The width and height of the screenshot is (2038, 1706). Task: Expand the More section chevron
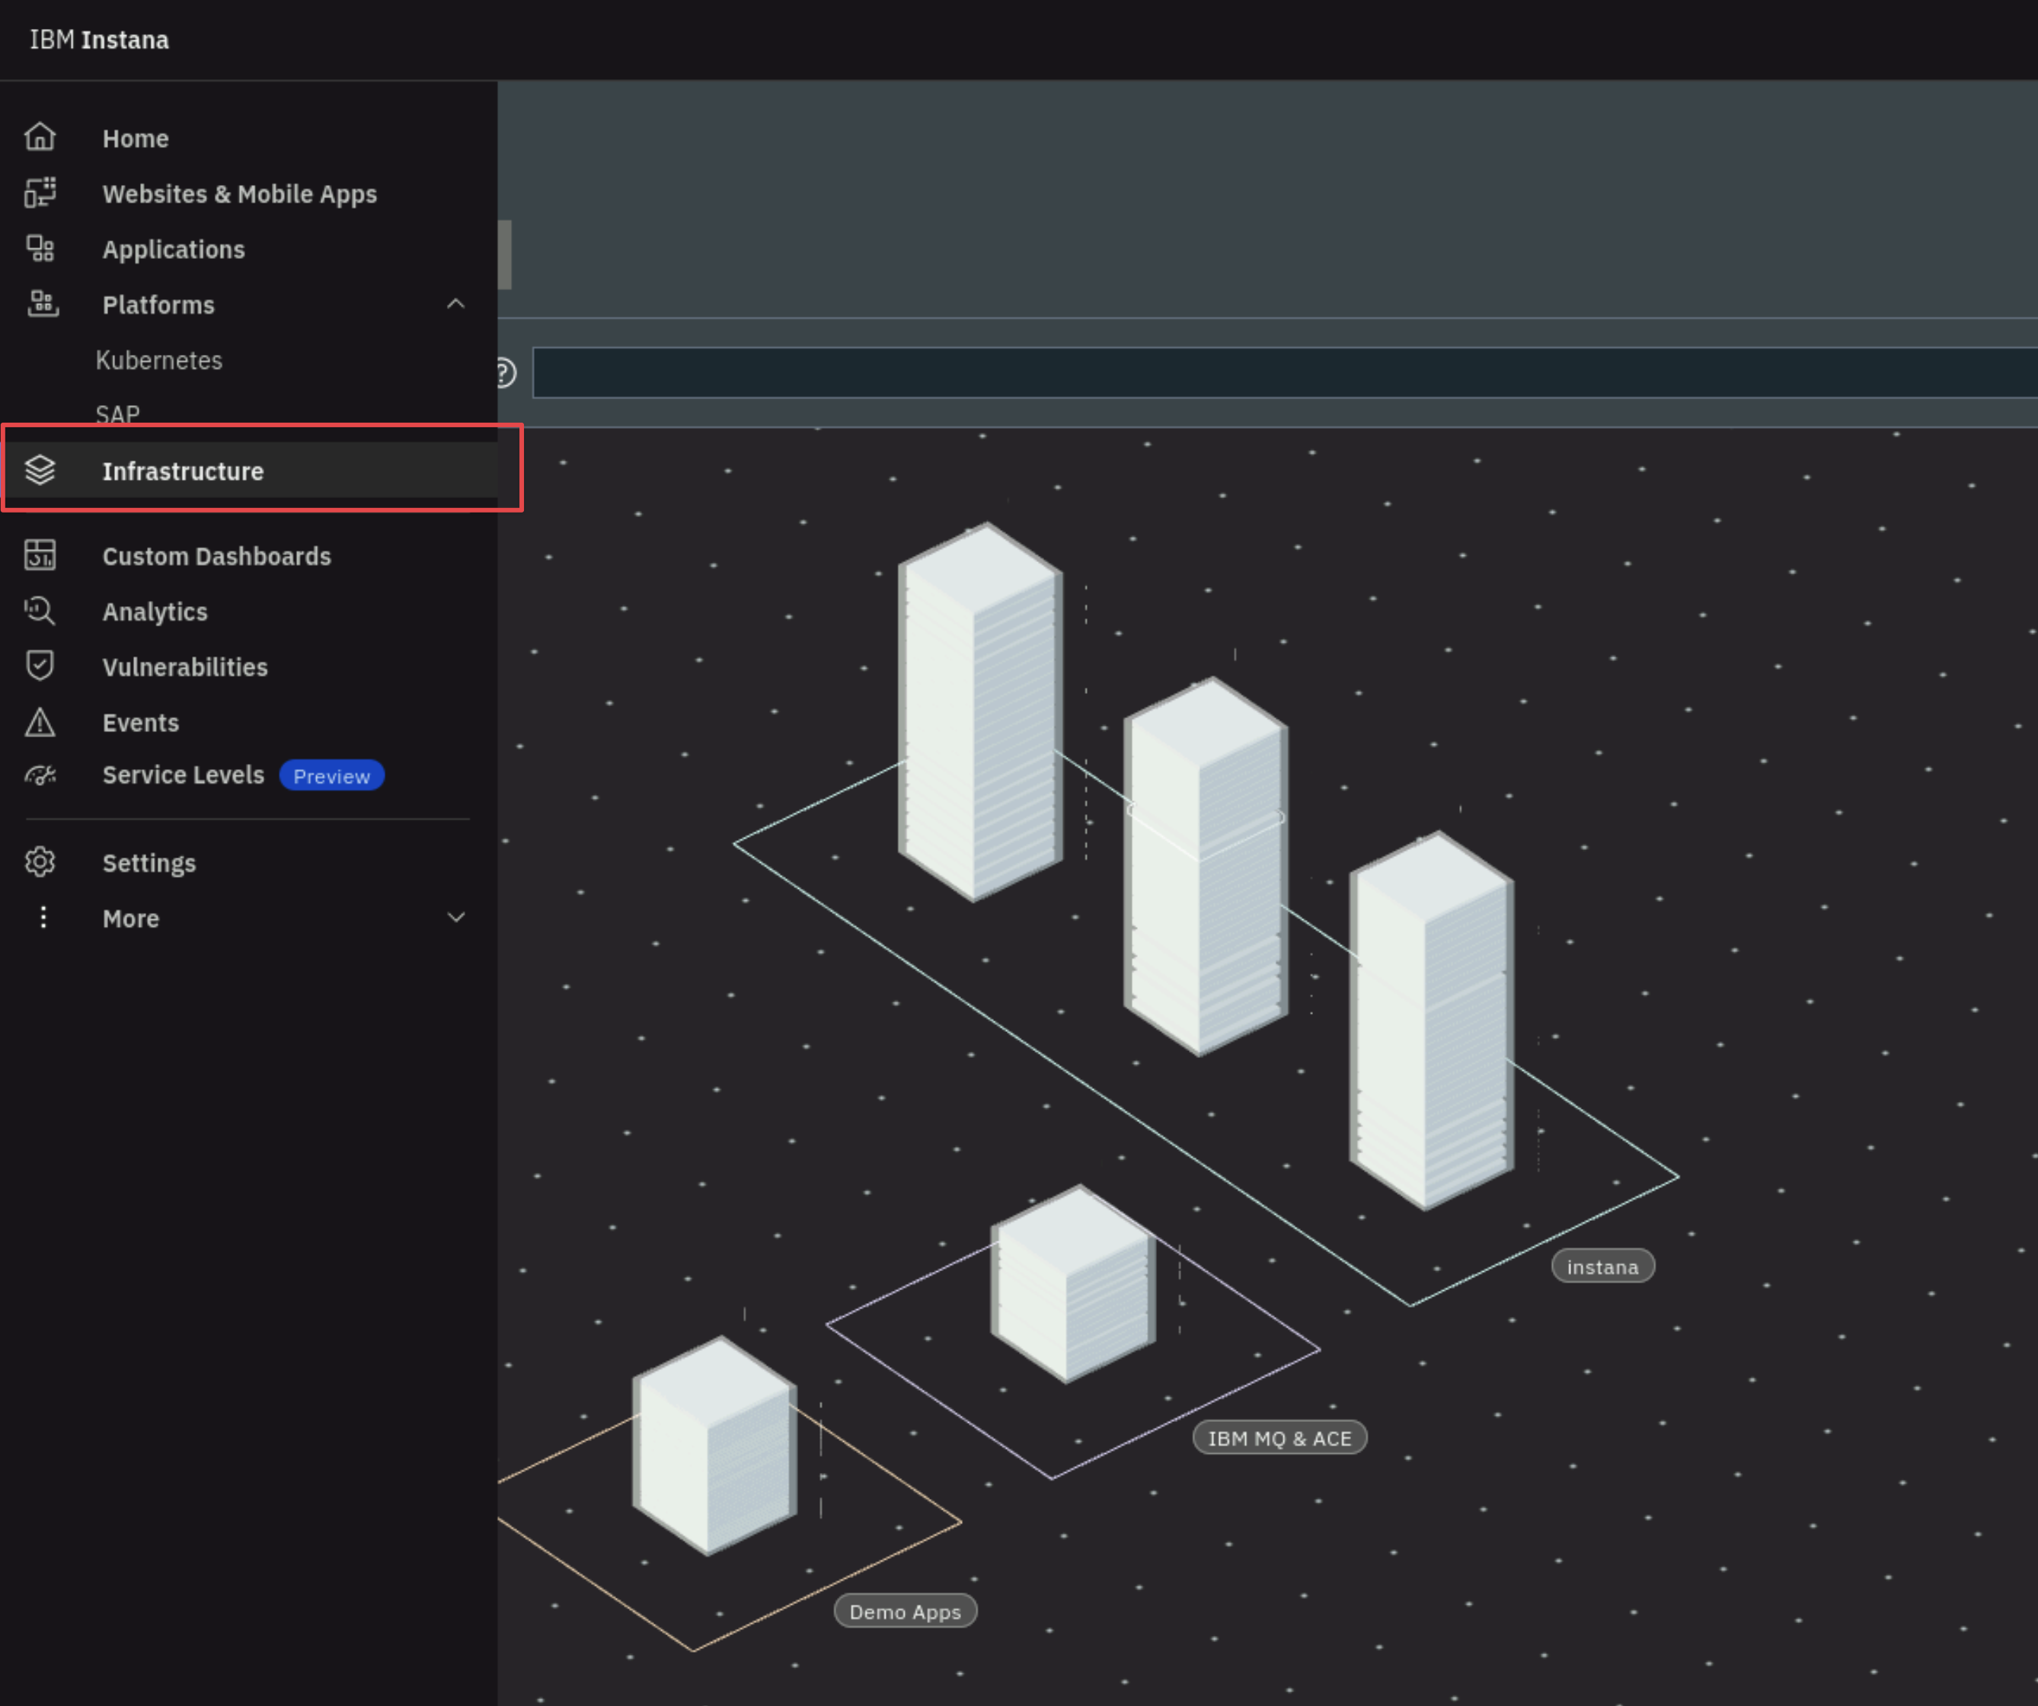click(x=455, y=917)
